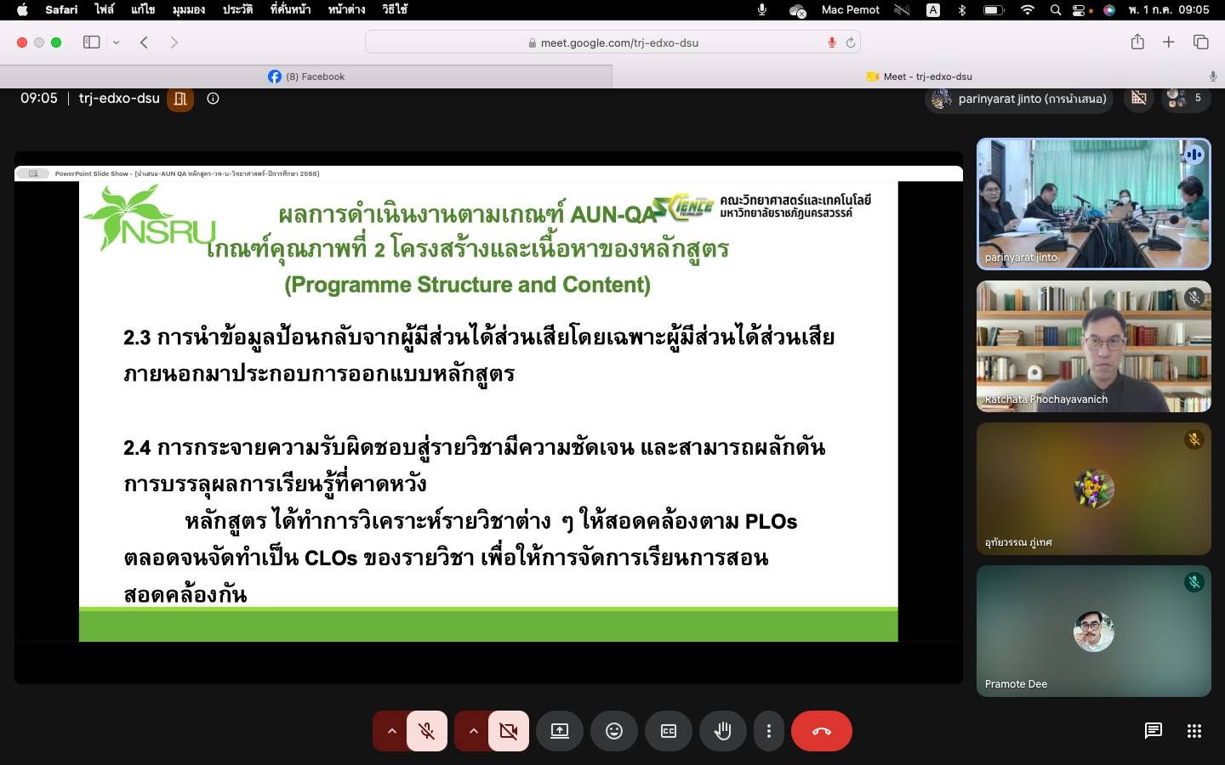This screenshot has height=765, width=1225.
Task: Select อุทัยวรรณ ภู่เทศ participant tile
Action: pyautogui.click(x=1094, y=489)
